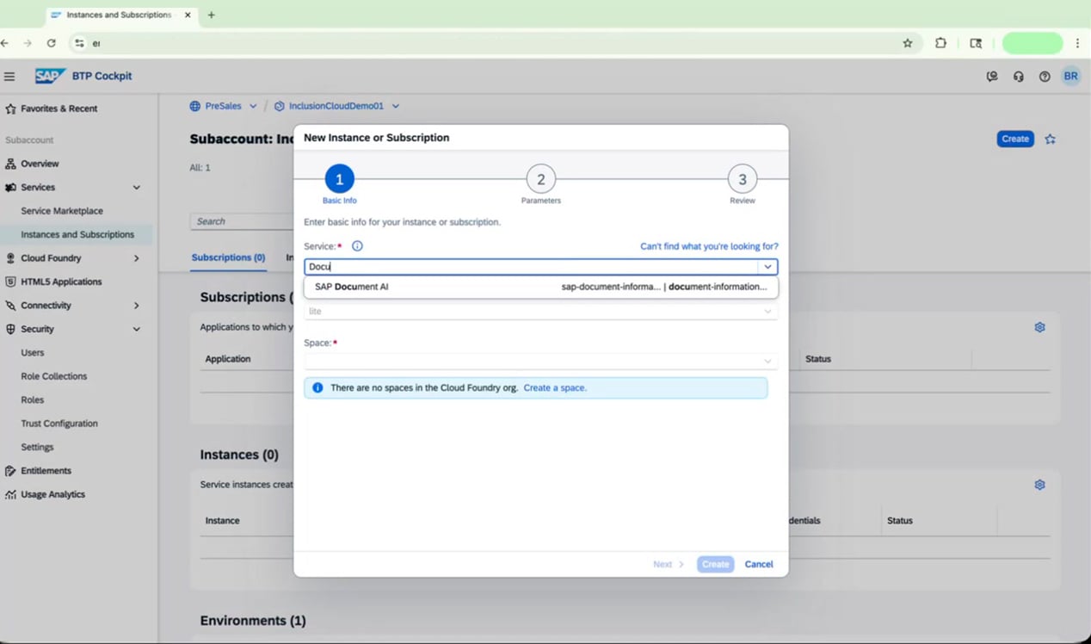Open Trust Configuration
1091x644 pixels.
pos(59,424)
